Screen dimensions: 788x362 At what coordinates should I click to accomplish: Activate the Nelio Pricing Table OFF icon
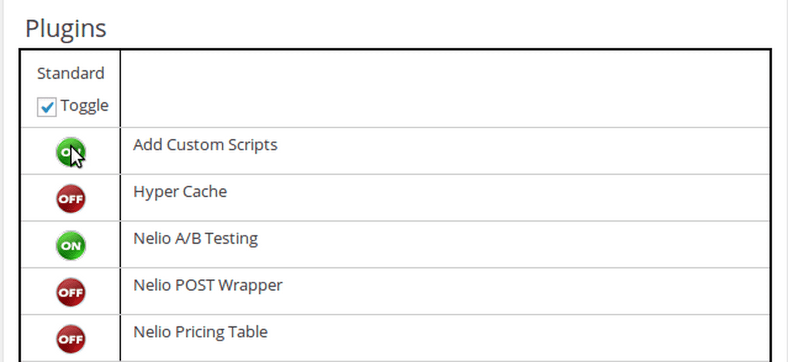pos(71,339)
